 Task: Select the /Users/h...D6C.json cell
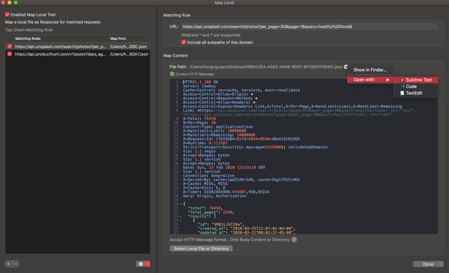(128, 46)
